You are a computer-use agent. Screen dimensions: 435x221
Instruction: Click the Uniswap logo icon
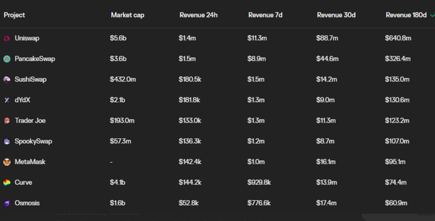coord(7,38)
